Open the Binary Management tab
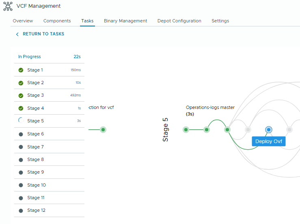This screenshot has width=300, height=224. click(x=125, y=21)
